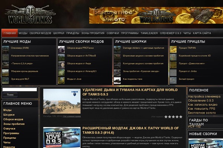
Task: Click thumbnail beside Зоны пробития «Красная звезда»
Action: coord(117,73)
